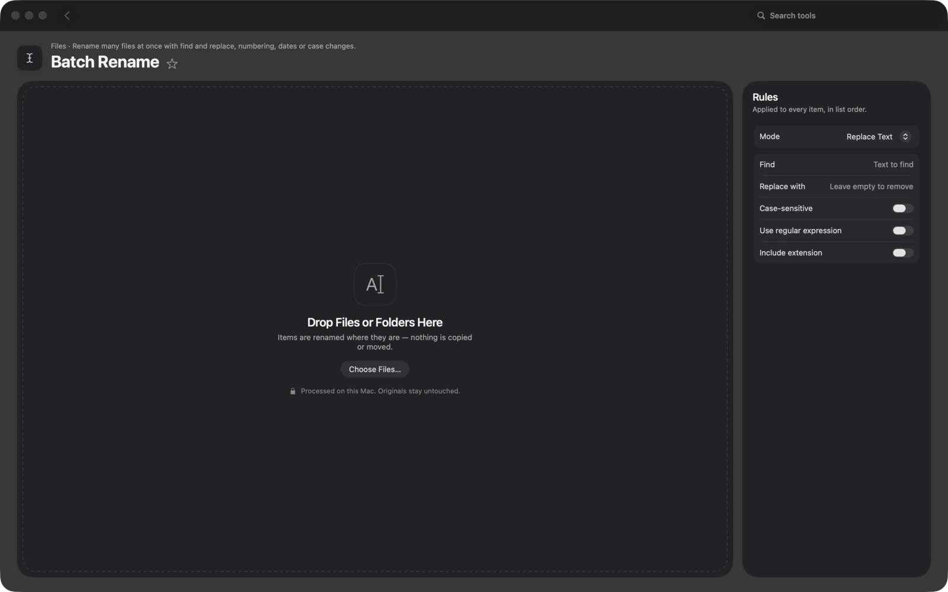Toggle the Case-sensitive switch

click(x=903, y=208)
